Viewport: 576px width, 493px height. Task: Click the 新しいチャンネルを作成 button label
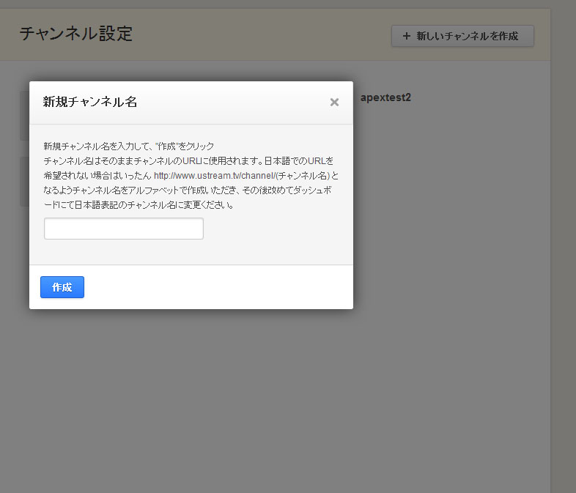click(468, 36)
